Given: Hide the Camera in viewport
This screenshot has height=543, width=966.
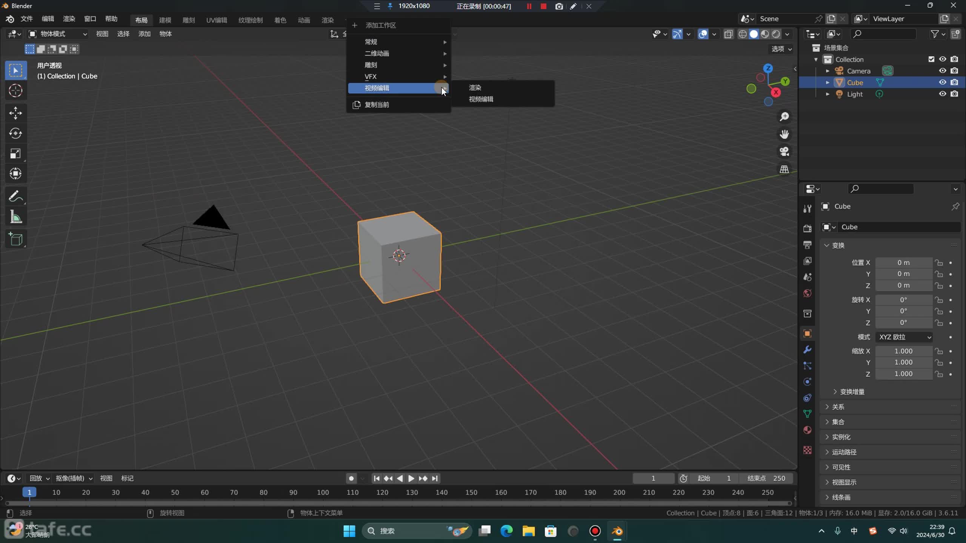Looking at the screenshot, I should tap(942, 71).
